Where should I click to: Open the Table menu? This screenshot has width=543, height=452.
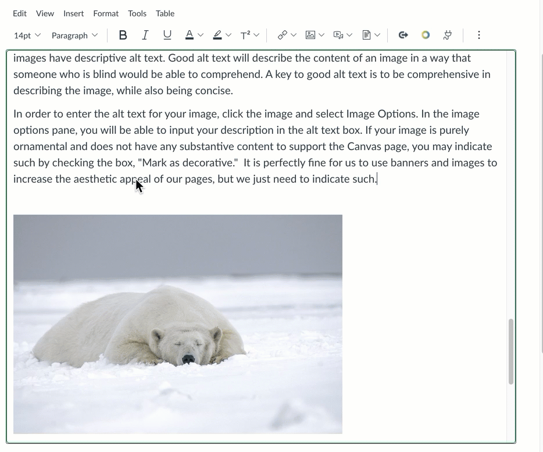click(x=165, y=13)
